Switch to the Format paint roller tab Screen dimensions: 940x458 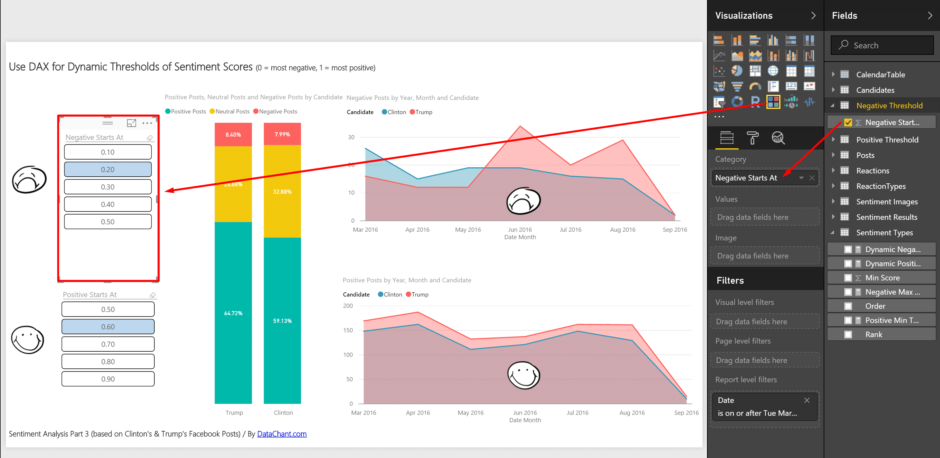click(752, 138)
